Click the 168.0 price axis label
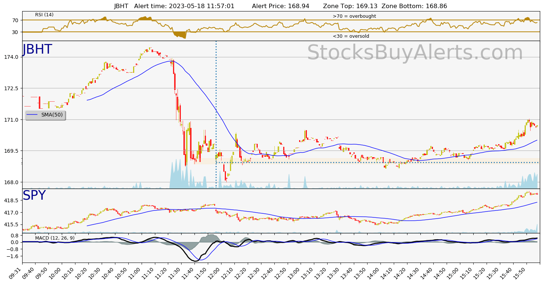Image resolution: width=545 pixels, height=284 pixels. [12, 182]
